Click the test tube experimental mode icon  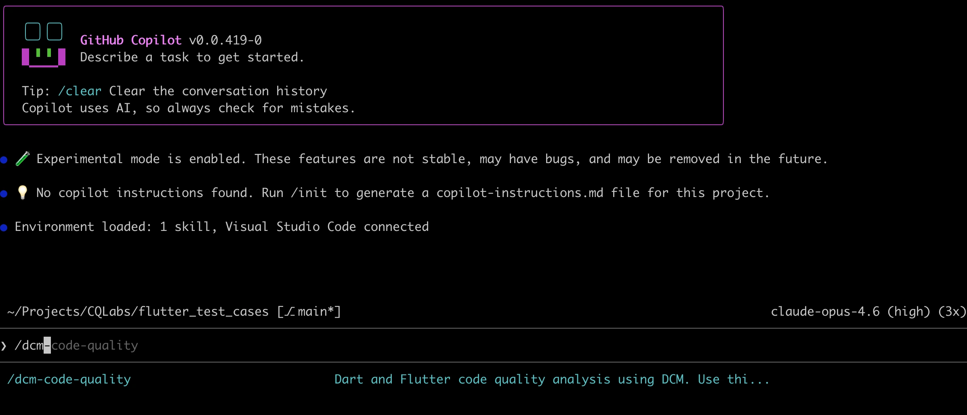(x=23, y=159)
